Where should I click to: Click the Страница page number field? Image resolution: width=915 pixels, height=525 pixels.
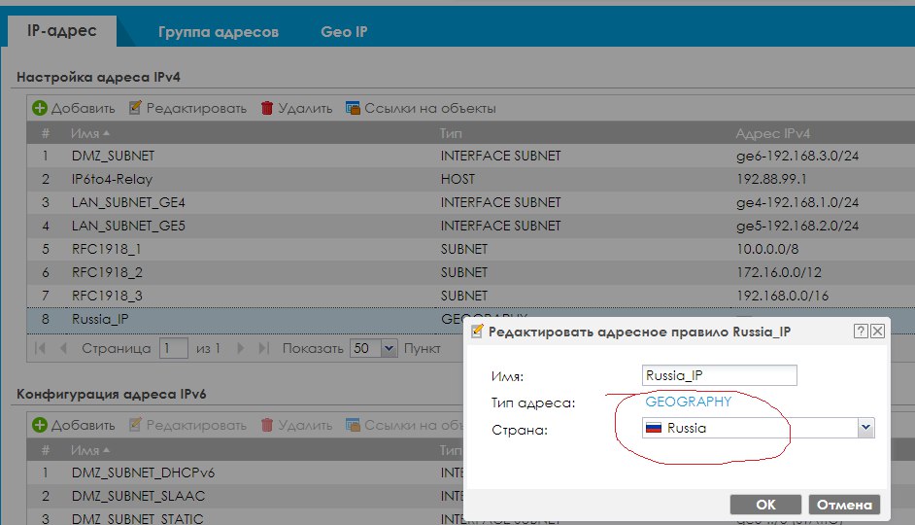173,349
